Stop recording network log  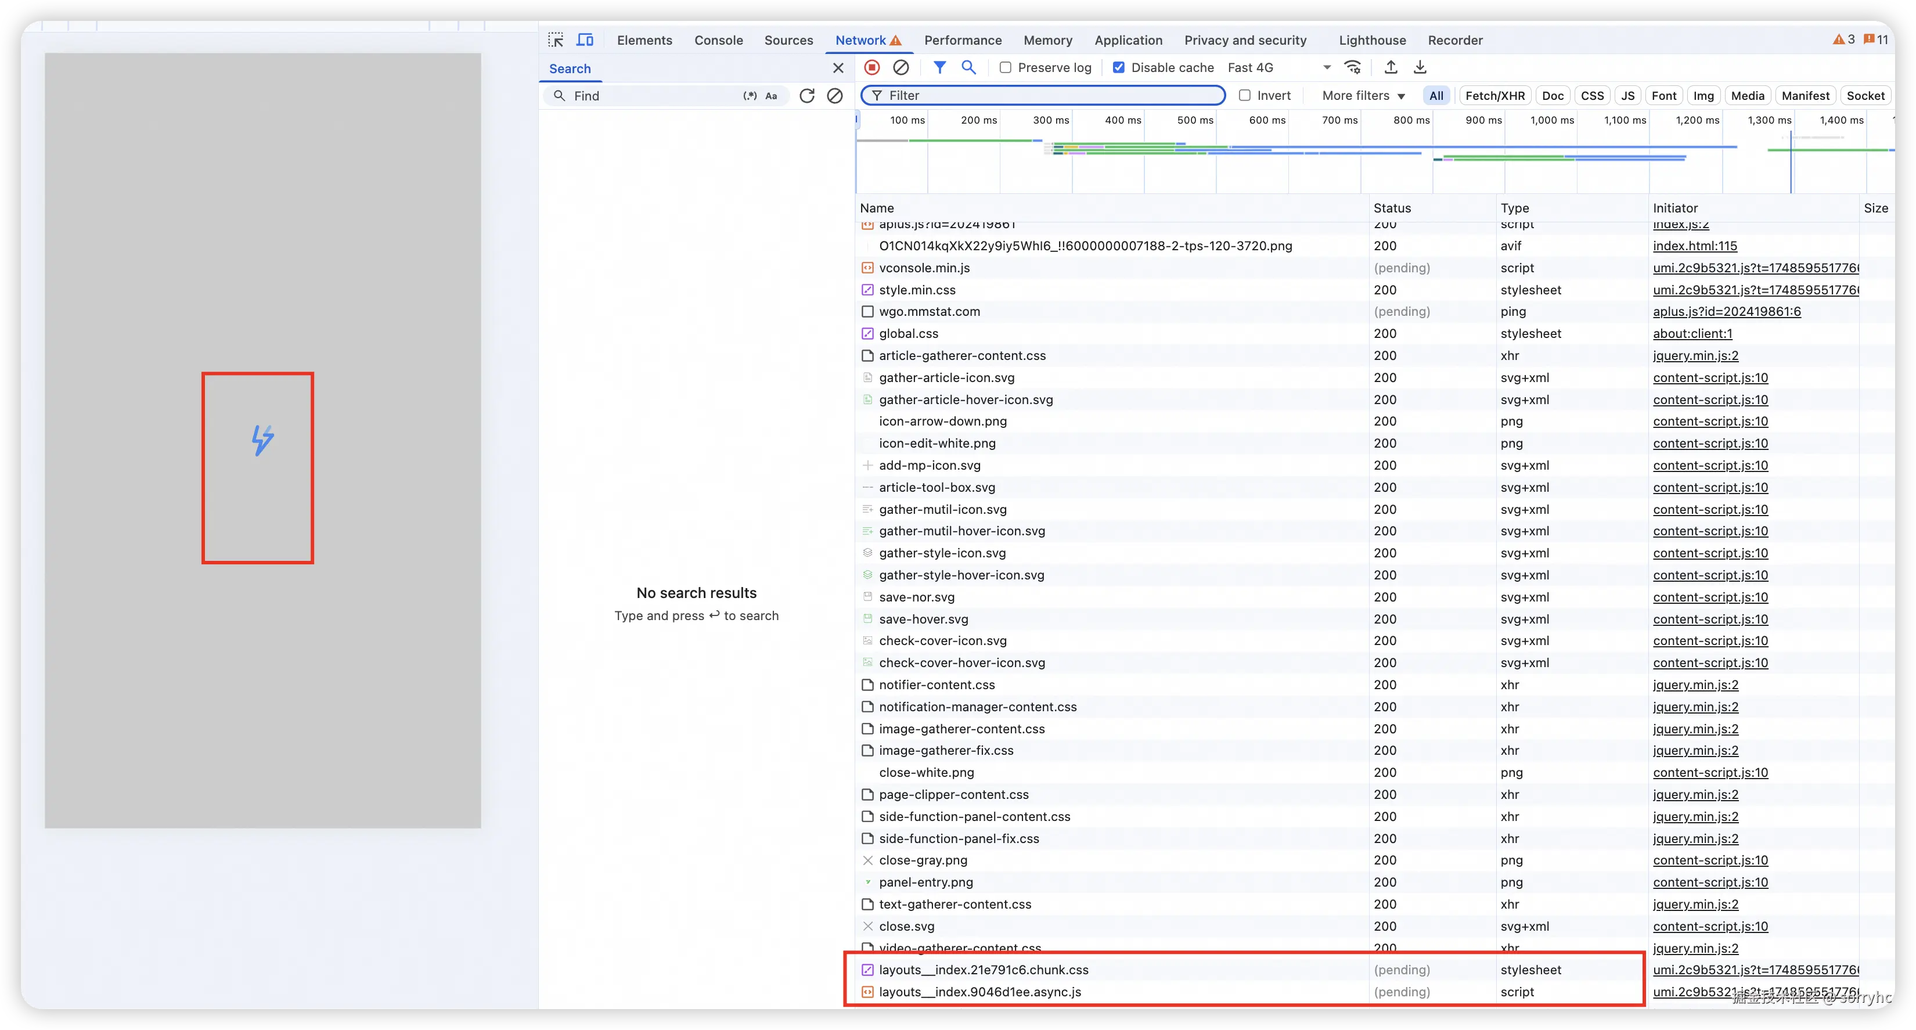(871, 68)
